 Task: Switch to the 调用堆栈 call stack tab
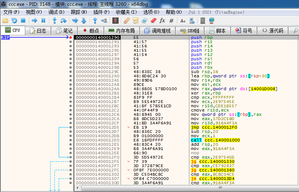[x=157, y=31]
